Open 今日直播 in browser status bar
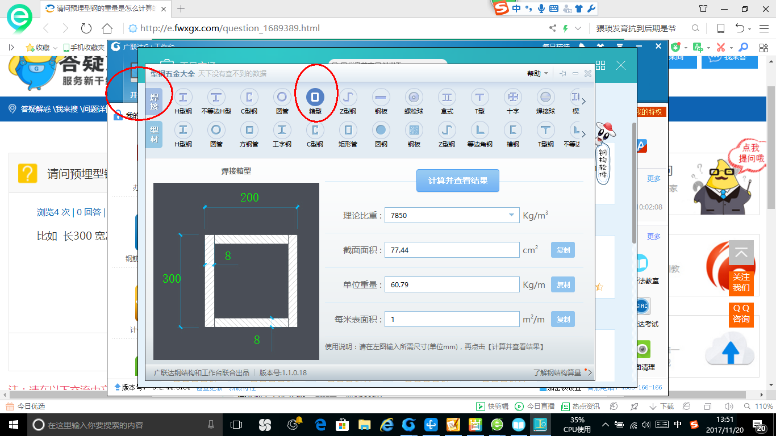This screenshot has width=776, height=436. pyautogui.click(x=535, y=406)
